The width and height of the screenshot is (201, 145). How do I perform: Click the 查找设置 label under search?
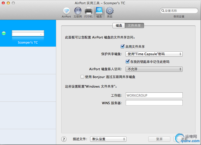pyautogui.click(x=179, y=17)
